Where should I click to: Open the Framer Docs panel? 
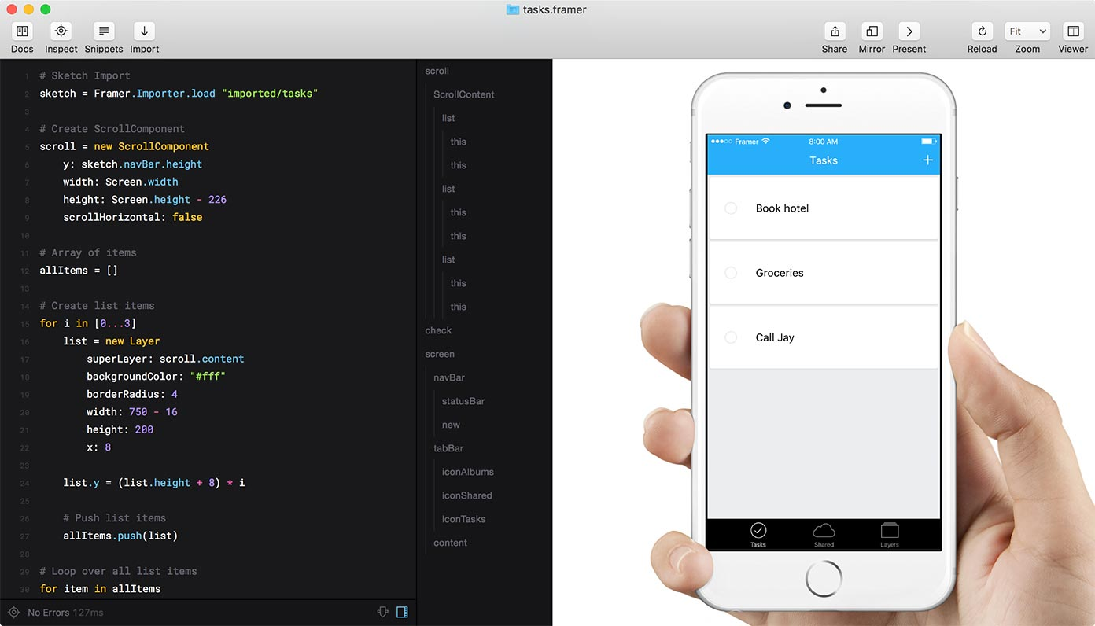coord(21,35)
